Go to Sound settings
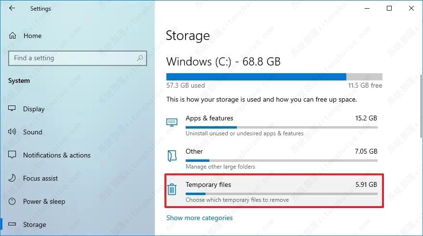This screenshot has width=423, height=236. coord(33,132)
